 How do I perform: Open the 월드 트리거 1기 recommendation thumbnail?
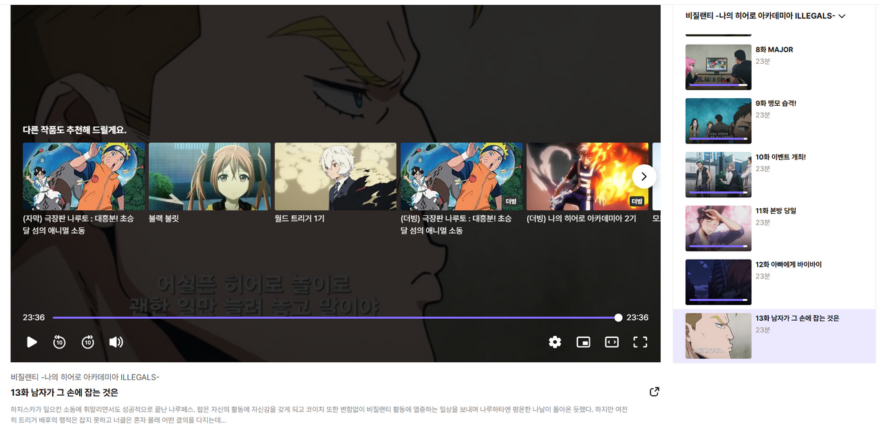click(336, 177)
